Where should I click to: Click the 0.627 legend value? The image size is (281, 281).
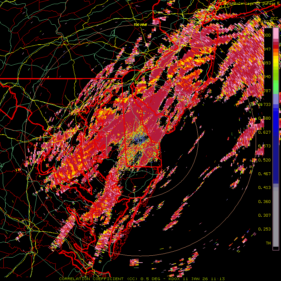264,132
